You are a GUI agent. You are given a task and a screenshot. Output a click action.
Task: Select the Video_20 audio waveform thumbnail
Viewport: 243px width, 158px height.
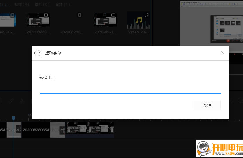139,21
